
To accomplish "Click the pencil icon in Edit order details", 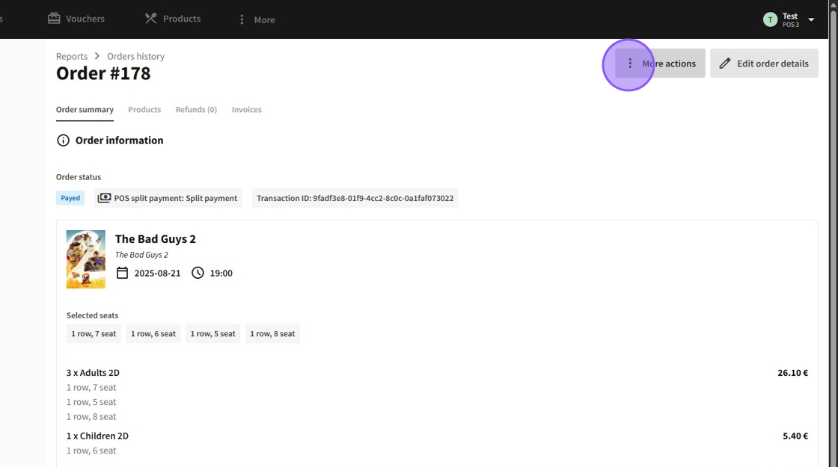I will [724, 64].
